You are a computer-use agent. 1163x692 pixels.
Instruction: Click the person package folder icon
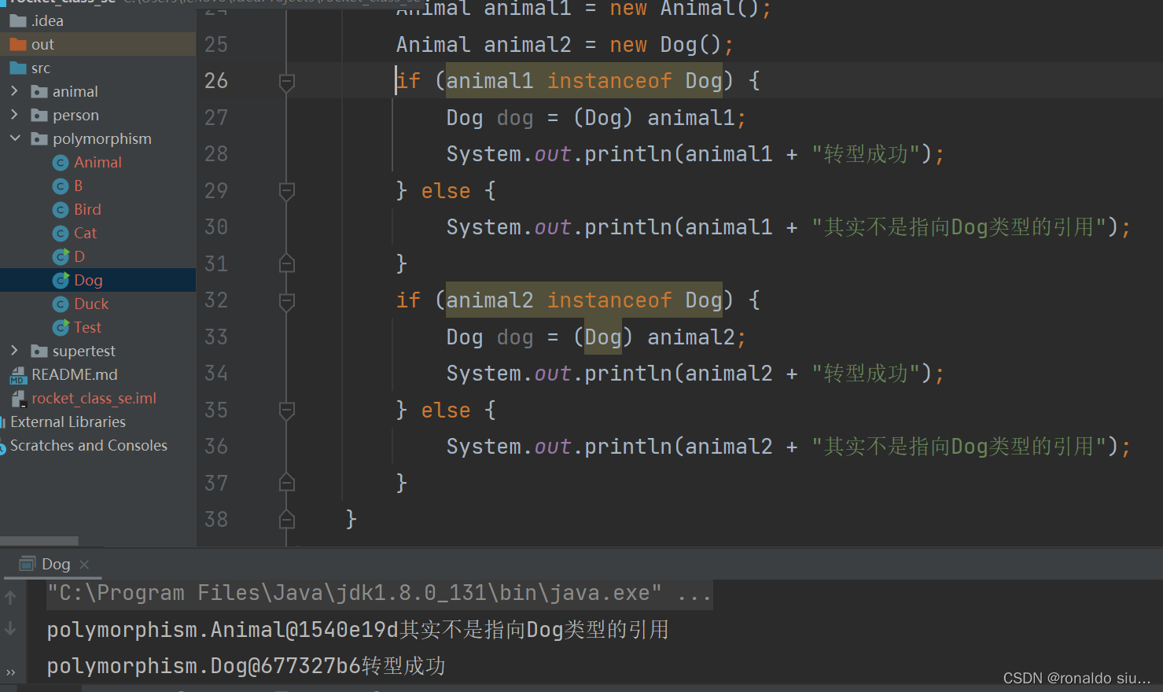point(39,116)
